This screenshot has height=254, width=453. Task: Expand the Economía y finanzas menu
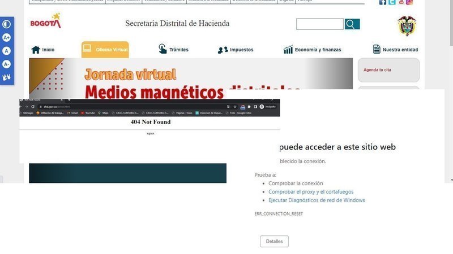click(x=313, y=50)
